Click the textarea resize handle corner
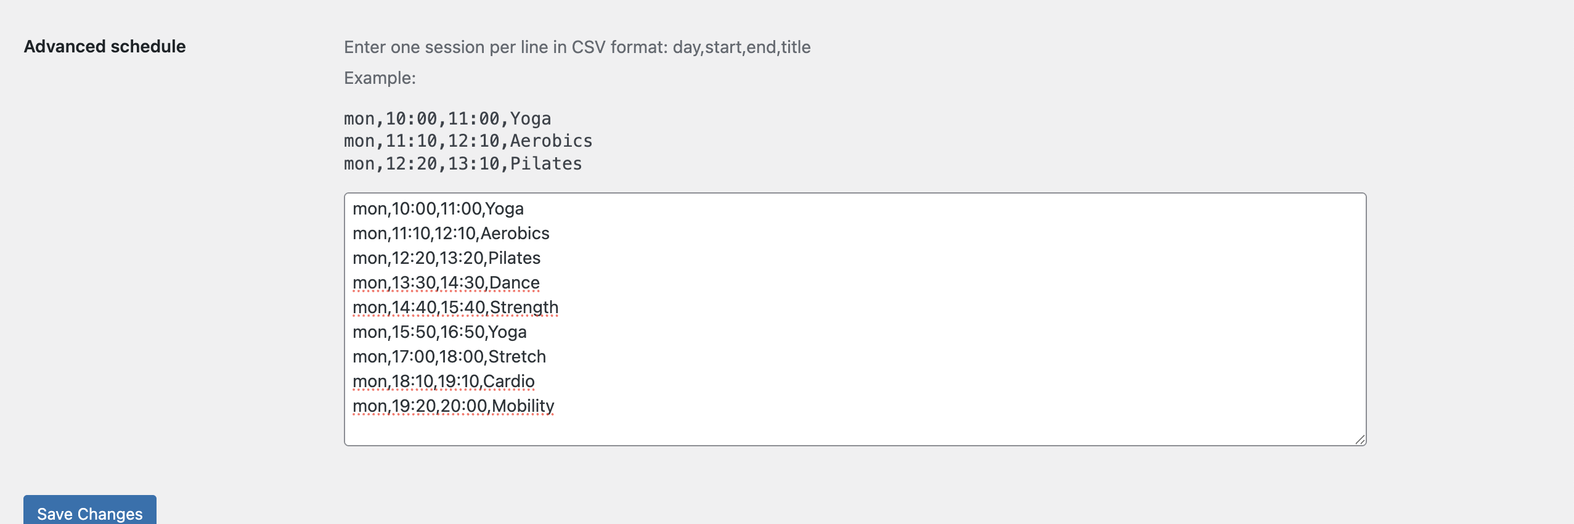This screenshot has height=524, width=1574. click(x=1360, y=439)
